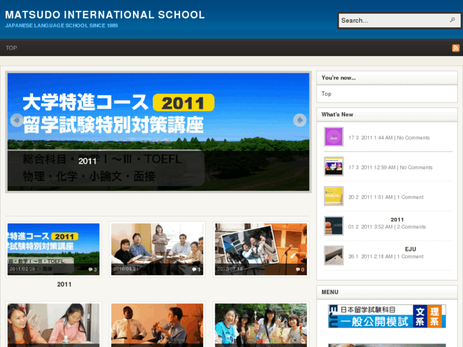Open the purple thumbnail post in What's New
463x347 pixels.
[334, 137]
